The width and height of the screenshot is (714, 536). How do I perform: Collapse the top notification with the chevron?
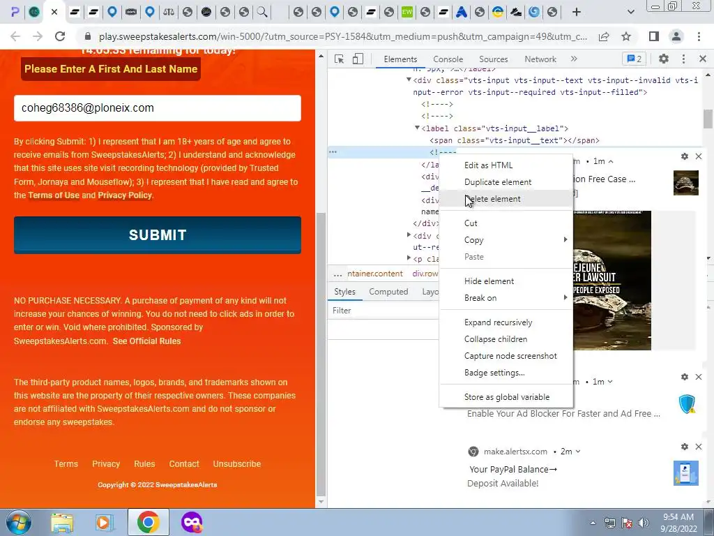pos(611,161)
